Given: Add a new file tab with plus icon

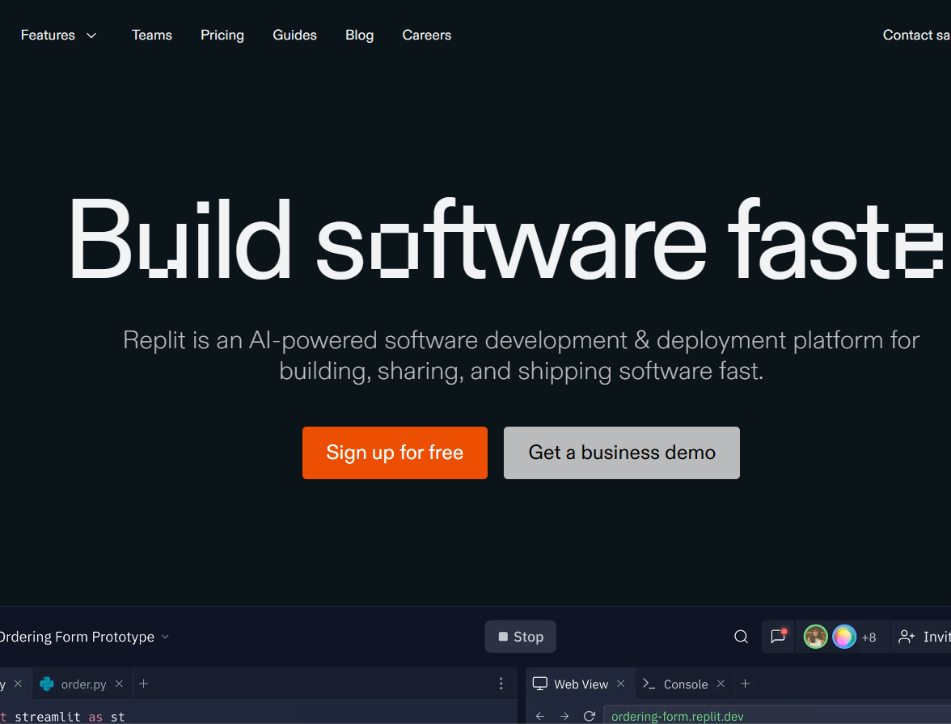Looking at the screenshot, I should click(144, 684).
